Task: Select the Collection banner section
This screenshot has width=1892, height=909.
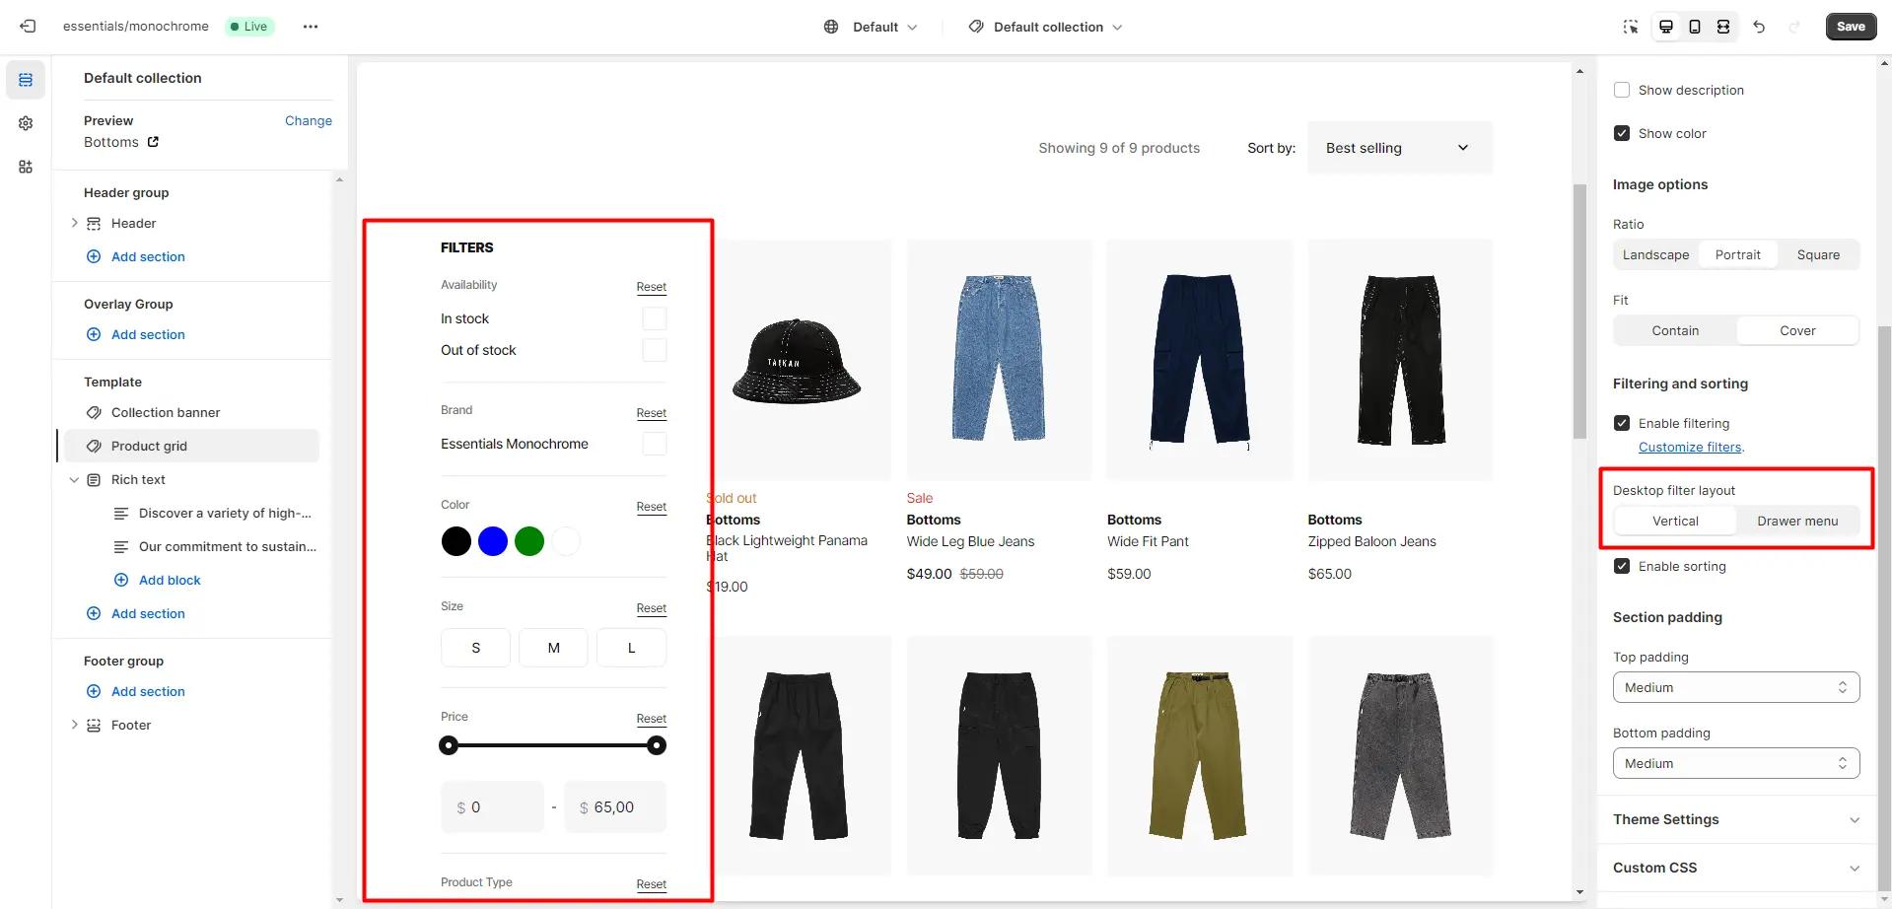Action: point(166,412)
